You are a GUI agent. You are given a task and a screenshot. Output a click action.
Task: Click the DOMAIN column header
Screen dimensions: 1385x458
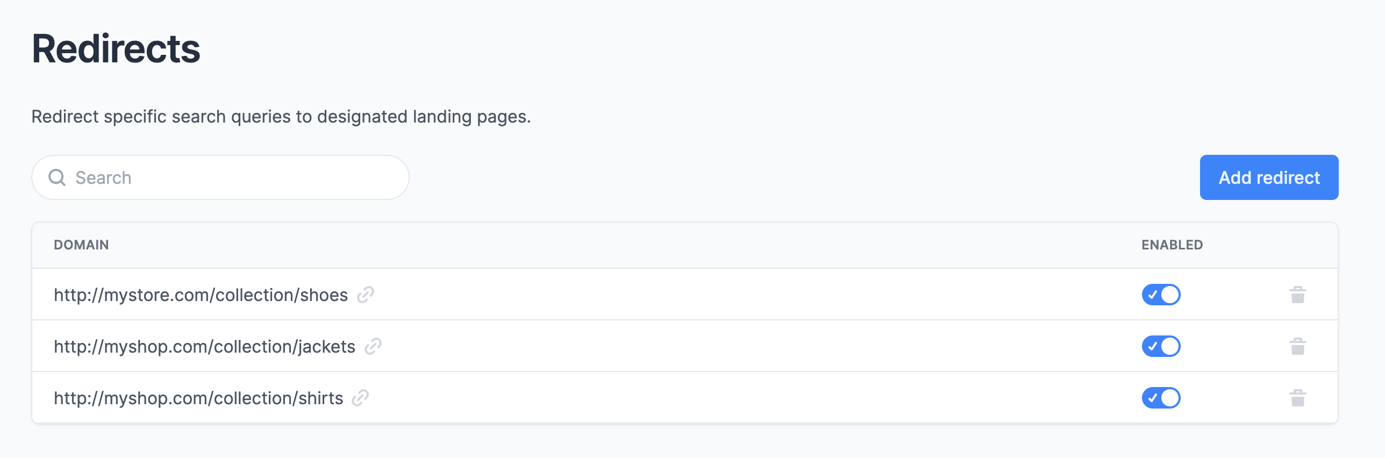[x=81, y=245]
